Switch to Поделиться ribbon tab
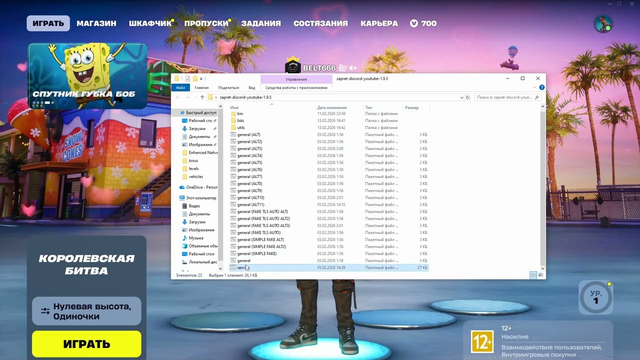Viewport: 640px width, 360px height. point(228,87)
